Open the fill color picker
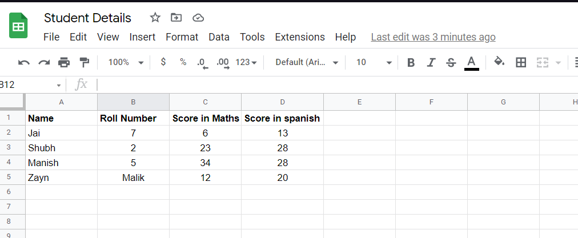578x238 pixels. 499,62
